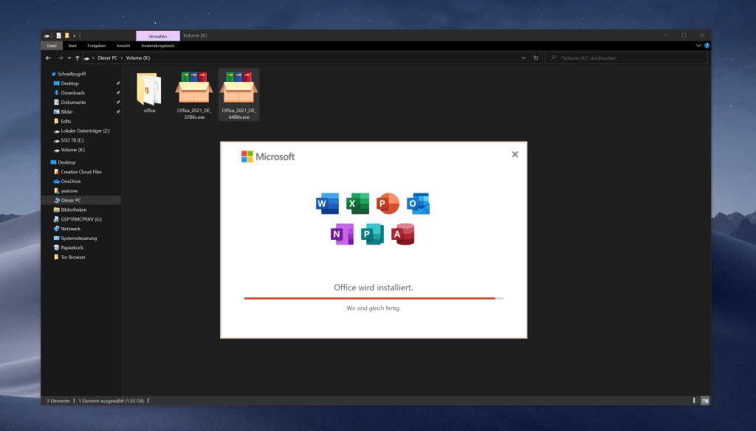Refresh the current folder
The height and width of the screenshot is (431, 756).
(536, 58)
